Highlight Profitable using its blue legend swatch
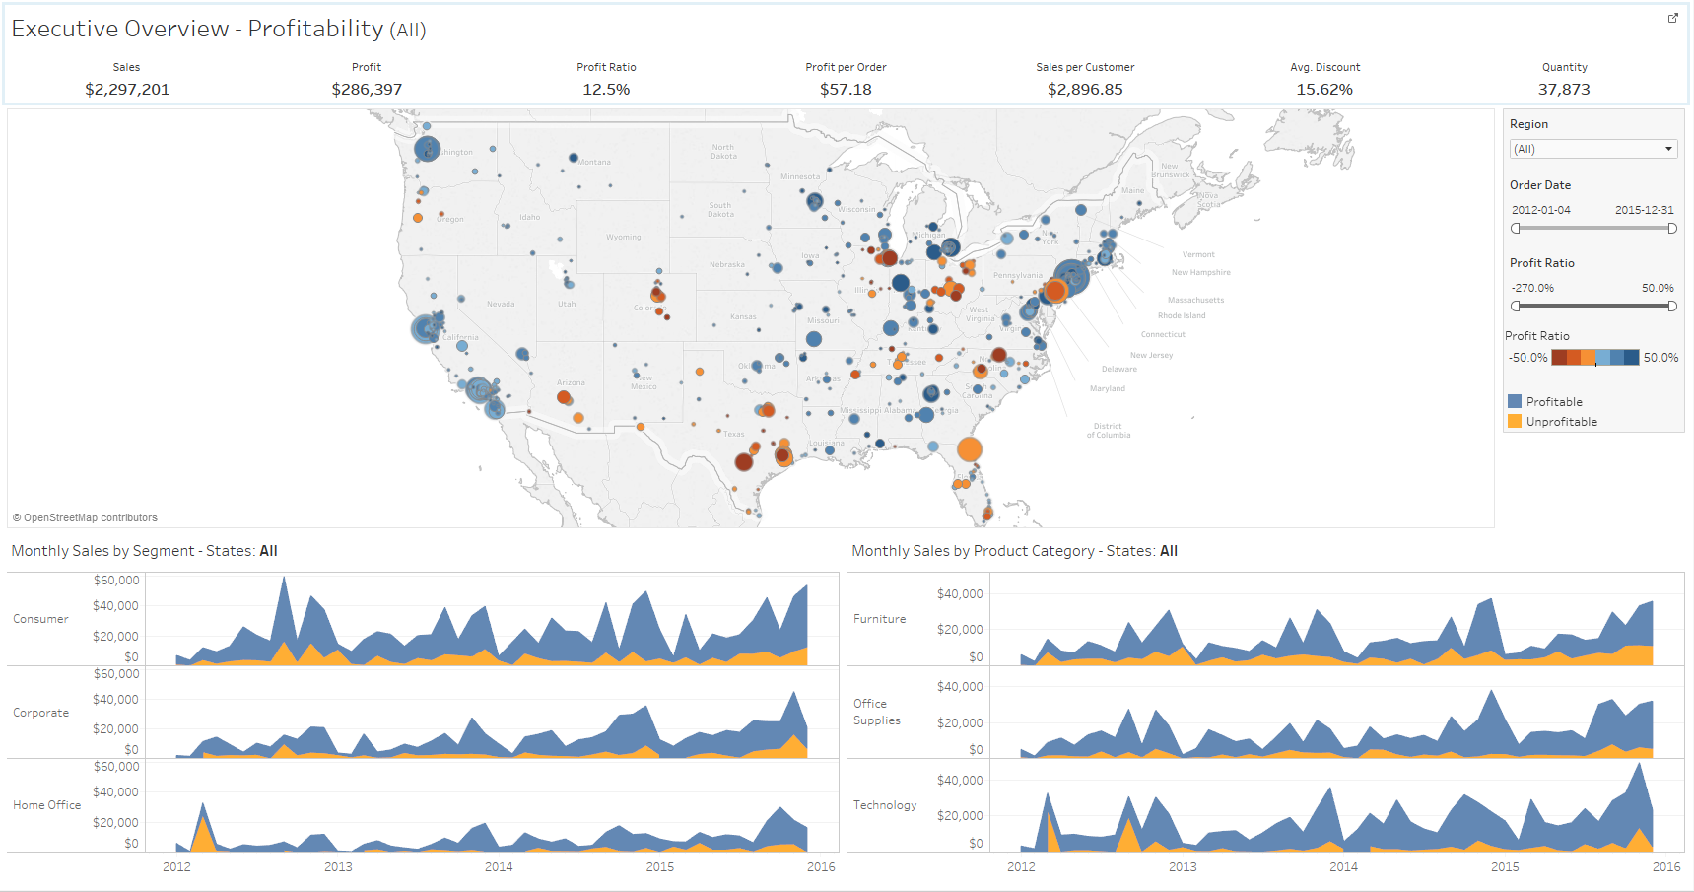This screenshot has width=1694, height=892. pyautogui.click(x=1515, y=401)
